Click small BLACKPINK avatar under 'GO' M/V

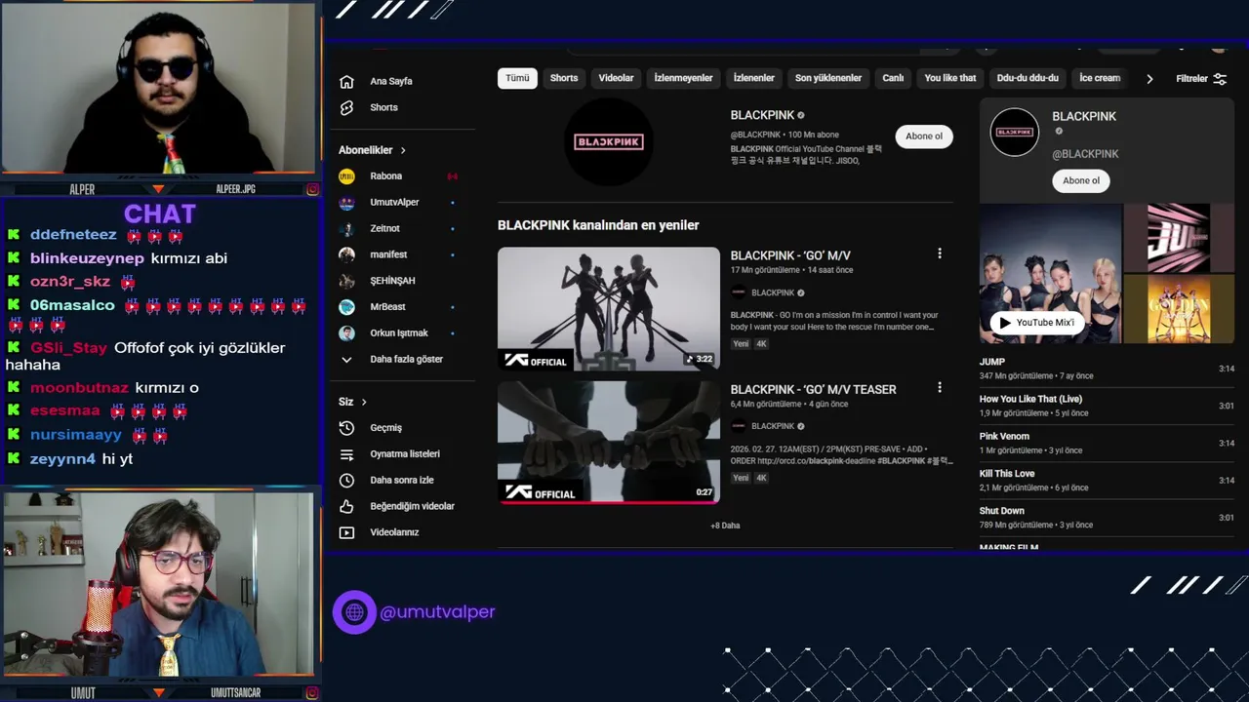(x=739, y=292)
